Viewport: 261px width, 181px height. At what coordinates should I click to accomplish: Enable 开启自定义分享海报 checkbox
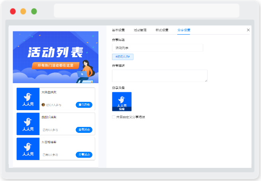pyautogui.click(x=114, y=117)
